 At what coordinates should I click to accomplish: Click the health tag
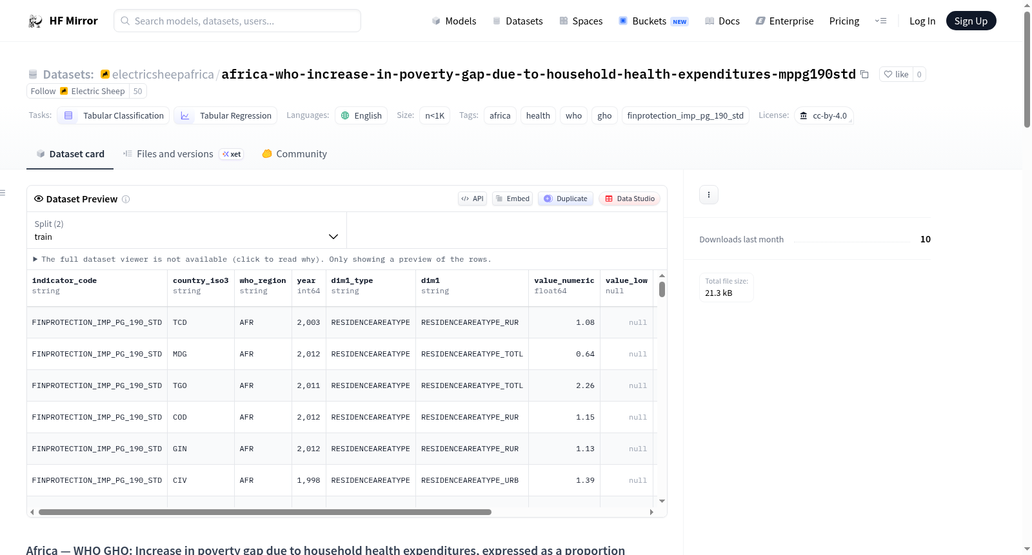(x=538, y=115)
